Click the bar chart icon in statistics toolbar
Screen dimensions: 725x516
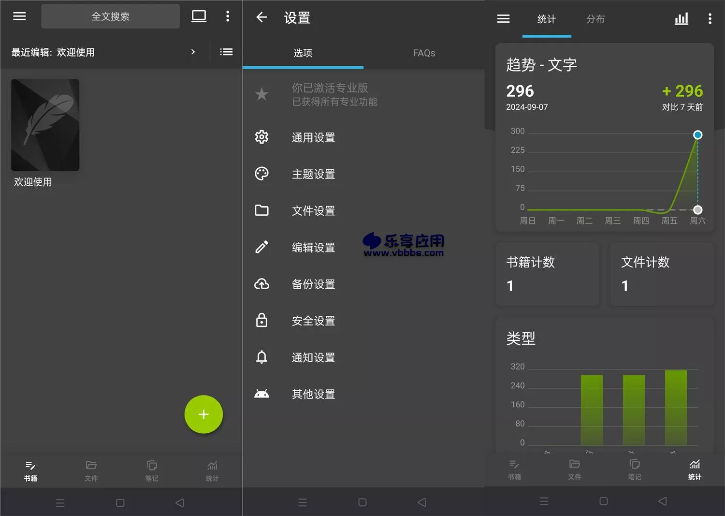[681, 18]
